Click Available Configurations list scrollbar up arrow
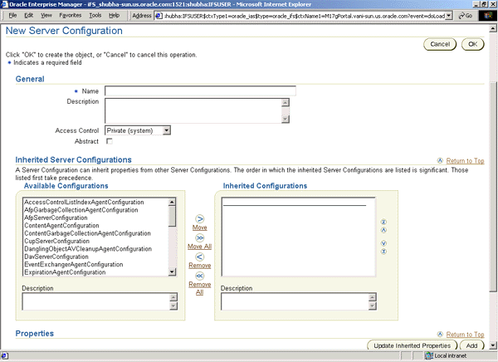 [x=172, y=202]
